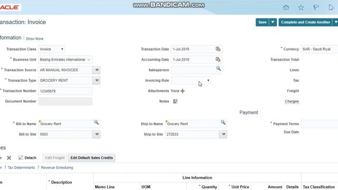Viewport: 338px width, 190px height.
Task: Focus the Transaction Date field
Action: [x=193, y=49]
